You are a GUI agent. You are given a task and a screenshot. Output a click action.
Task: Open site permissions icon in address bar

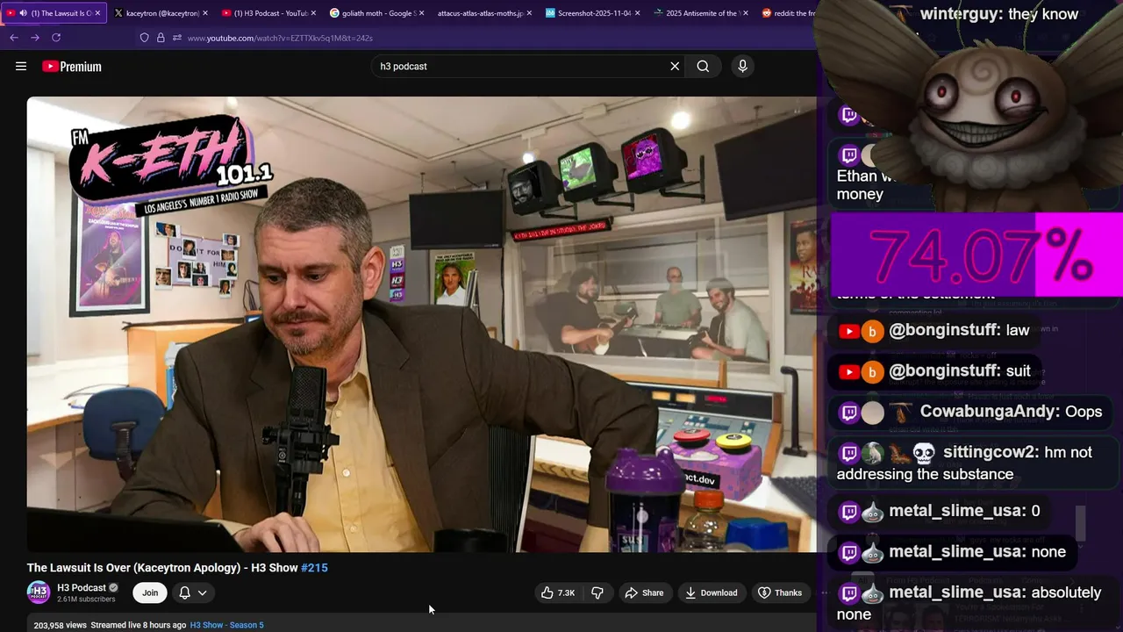[176, 38]
